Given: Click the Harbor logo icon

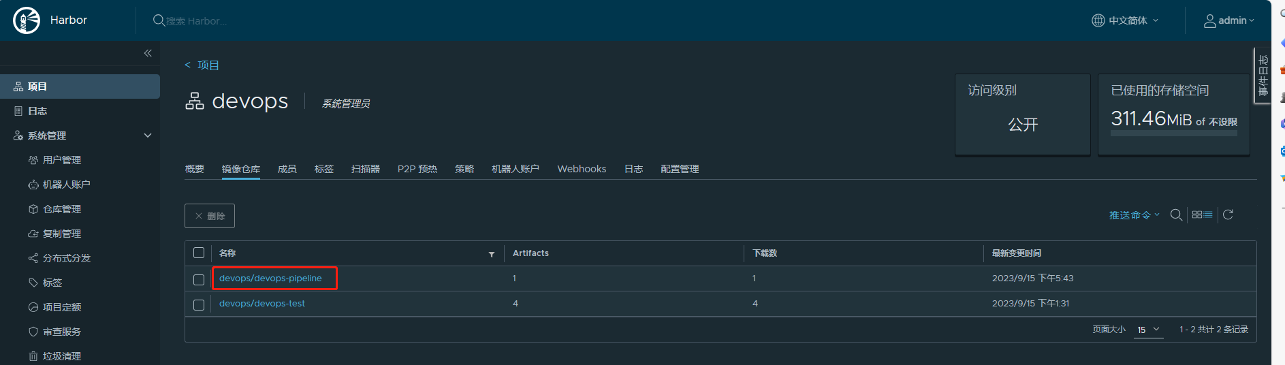Looking at the screenshot, I should [x=27, y=20].
